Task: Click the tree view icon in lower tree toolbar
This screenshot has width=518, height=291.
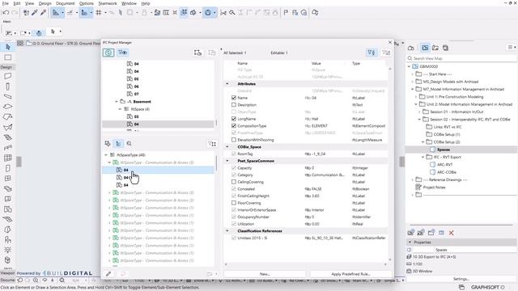Action: (x=118, y=144)
